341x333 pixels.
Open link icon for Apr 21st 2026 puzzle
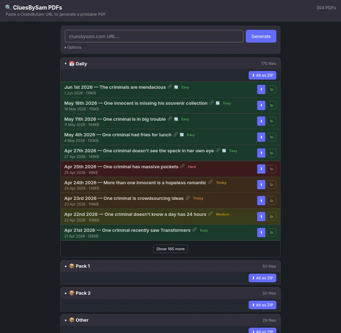coord(194,230)
